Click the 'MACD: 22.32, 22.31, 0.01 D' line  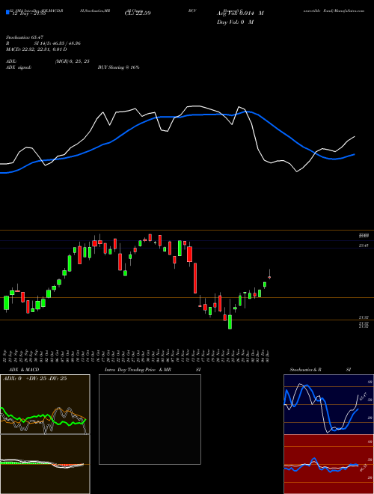(36, 49)
